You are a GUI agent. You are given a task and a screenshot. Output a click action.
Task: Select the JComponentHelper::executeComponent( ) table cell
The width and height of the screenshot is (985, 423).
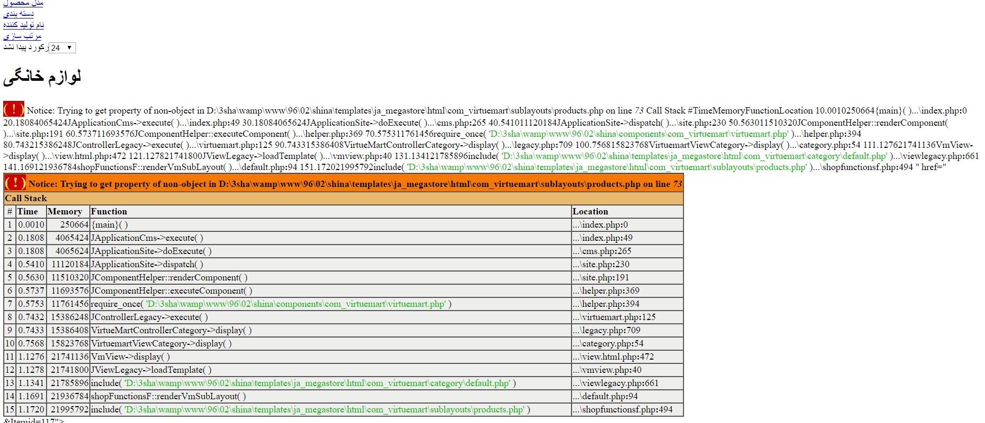[x=331, y=290]
